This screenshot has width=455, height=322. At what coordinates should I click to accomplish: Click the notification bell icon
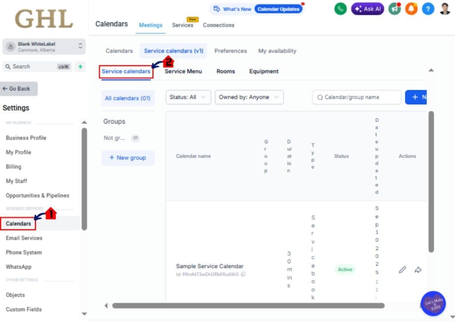tap(411, 8)
